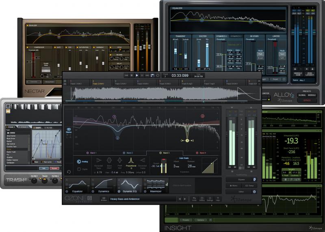Click the Filter 1 knob in Trash 2
This screenshot has width=325, height=232.
(x=34, y=180)
